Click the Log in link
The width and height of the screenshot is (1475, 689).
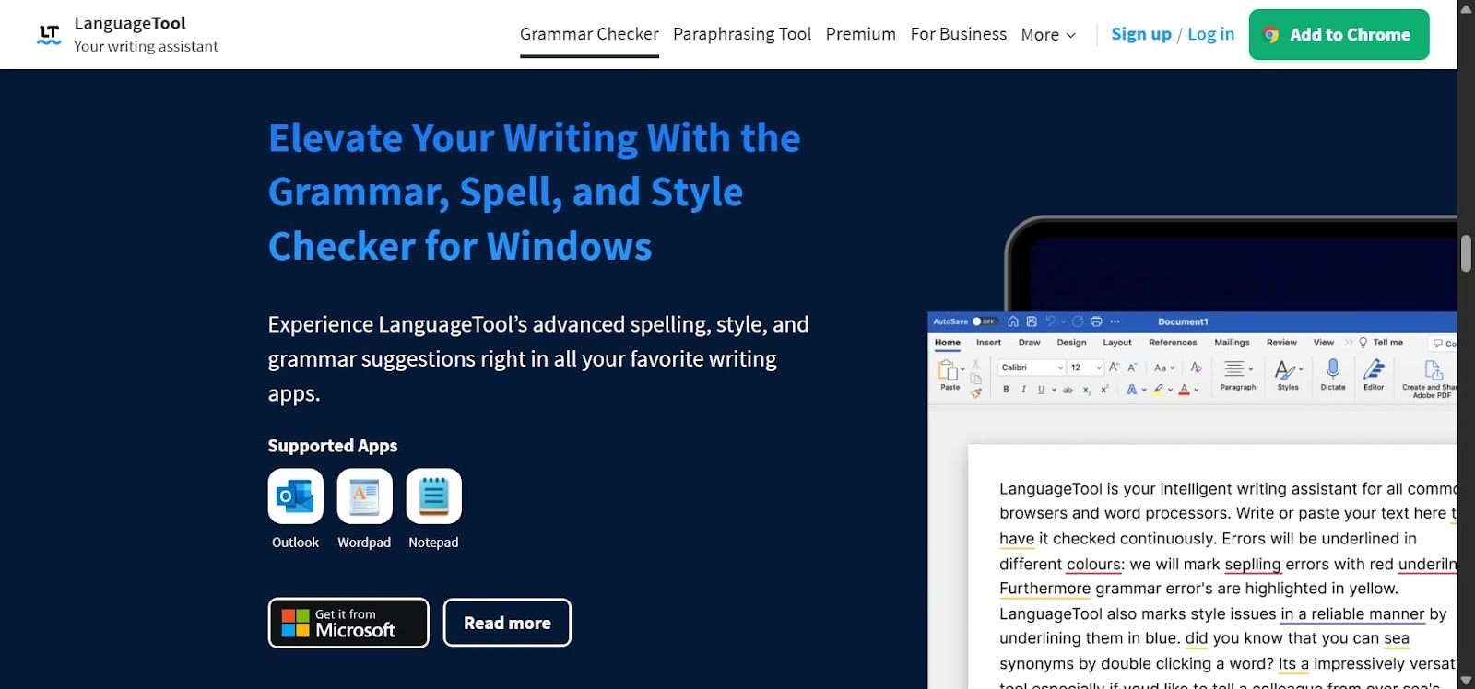(1210, 34)
